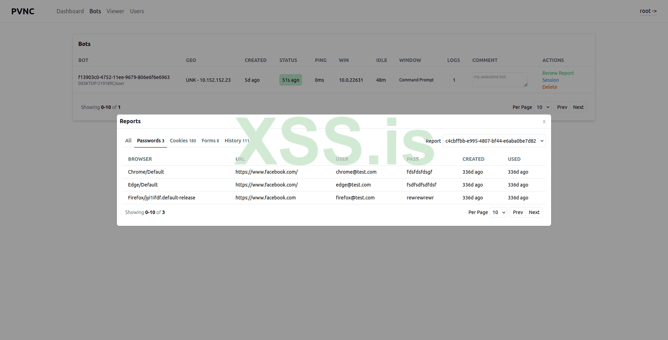
Task: View the History 111 tab
Action: pyautogui.click(x=237, y=141)
